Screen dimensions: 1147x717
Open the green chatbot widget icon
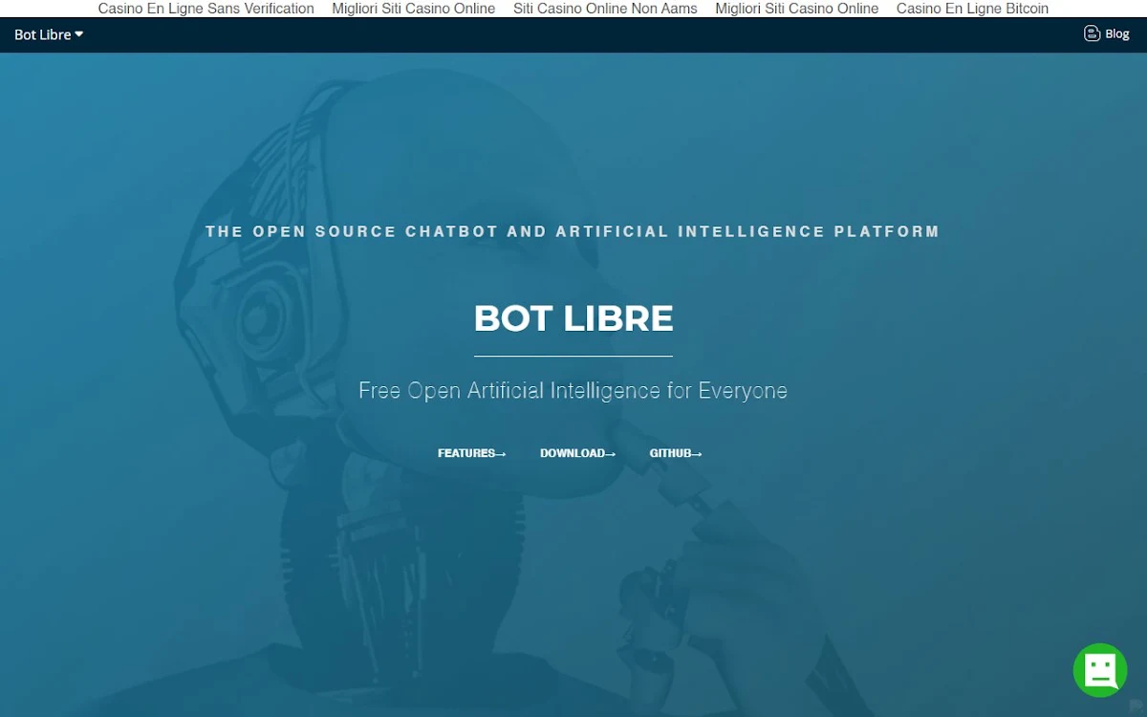point(1100,669)
